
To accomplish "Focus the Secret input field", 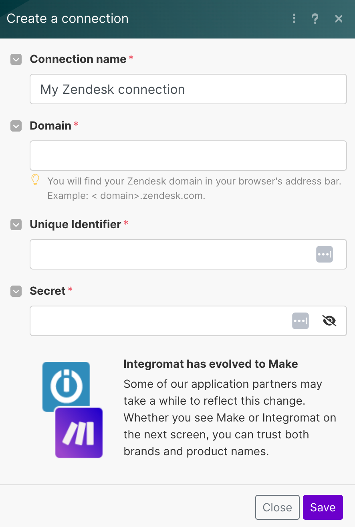I will [188, 321].
